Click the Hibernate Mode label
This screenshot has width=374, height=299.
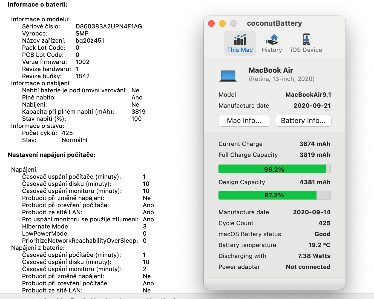[46, 227]
